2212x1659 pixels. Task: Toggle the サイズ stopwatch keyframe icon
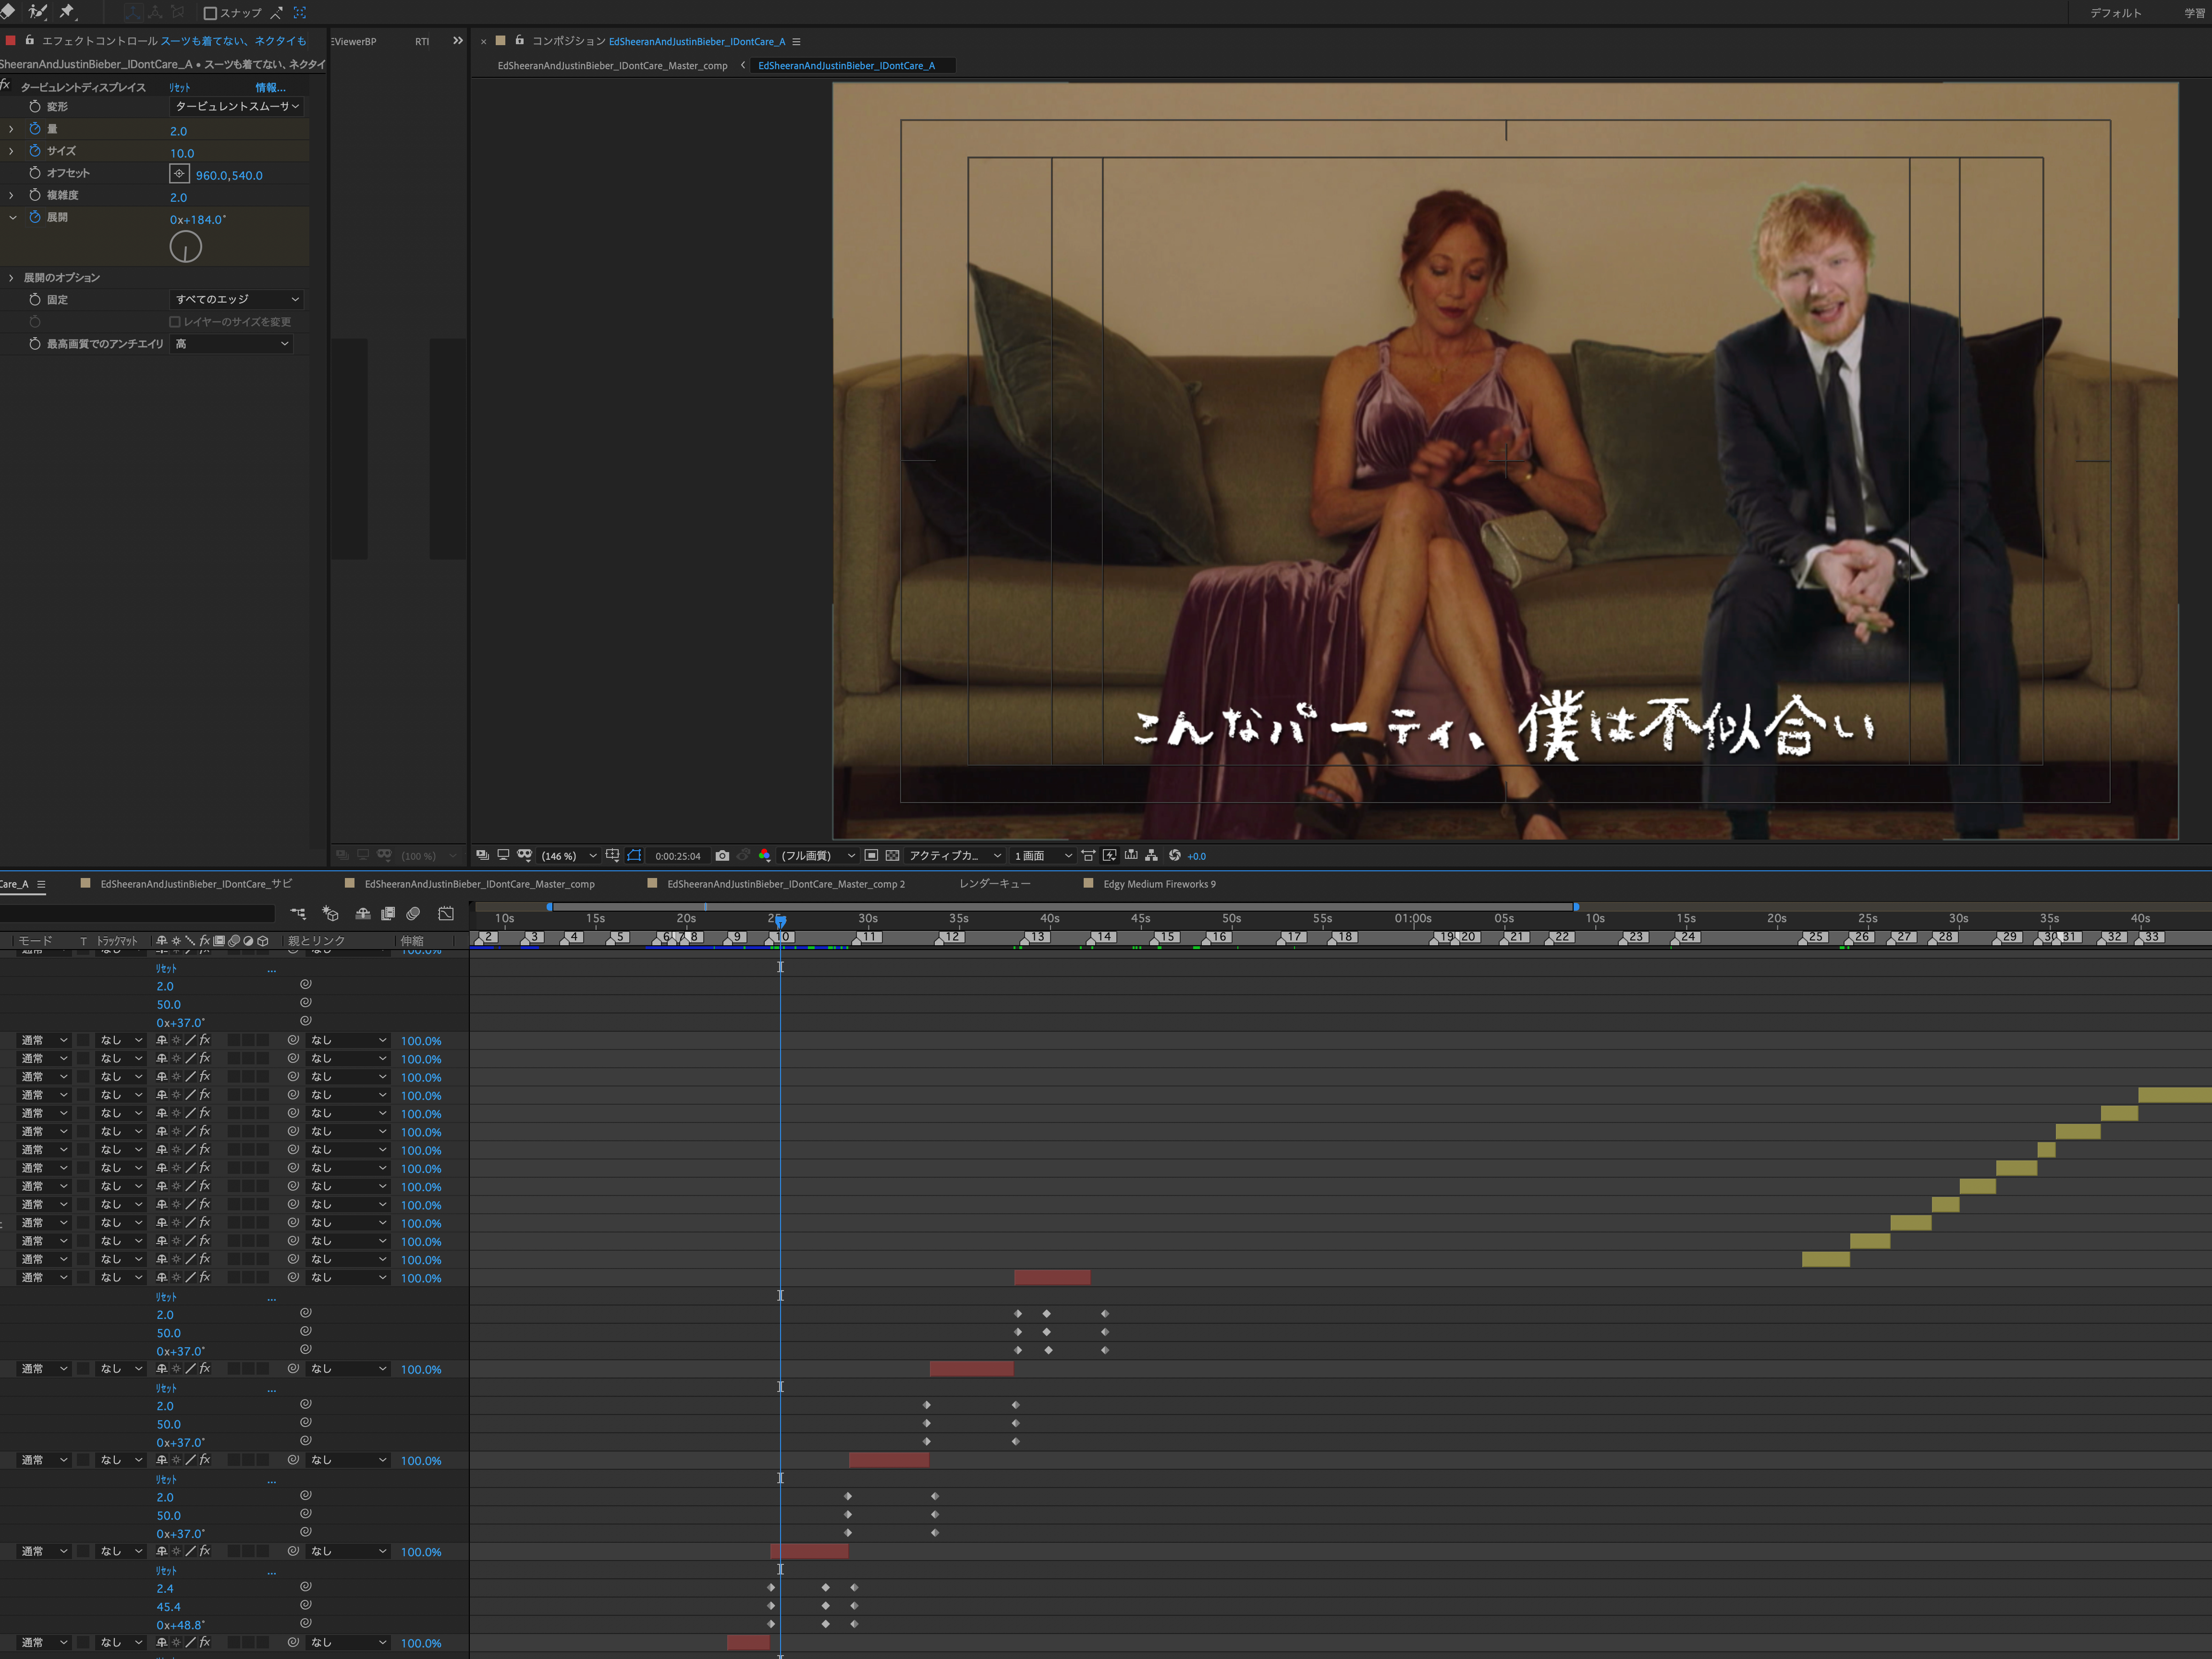click(x=35, y=151)
